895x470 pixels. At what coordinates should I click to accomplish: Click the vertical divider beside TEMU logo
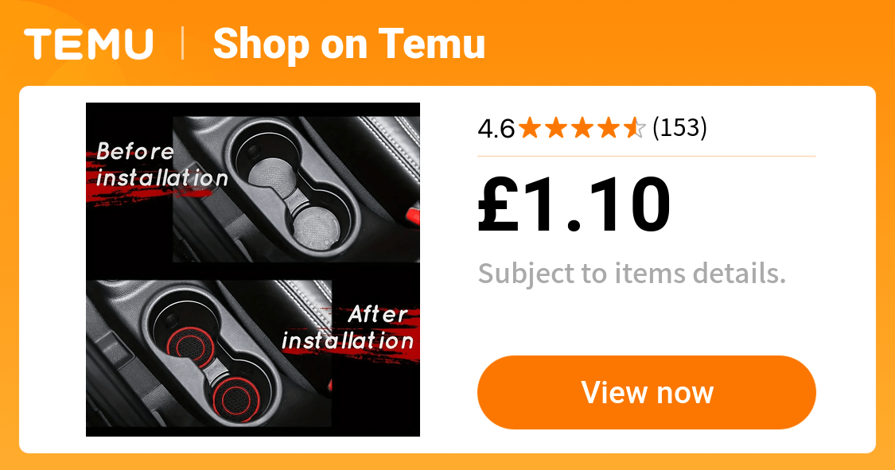click(x=183, y=44)
